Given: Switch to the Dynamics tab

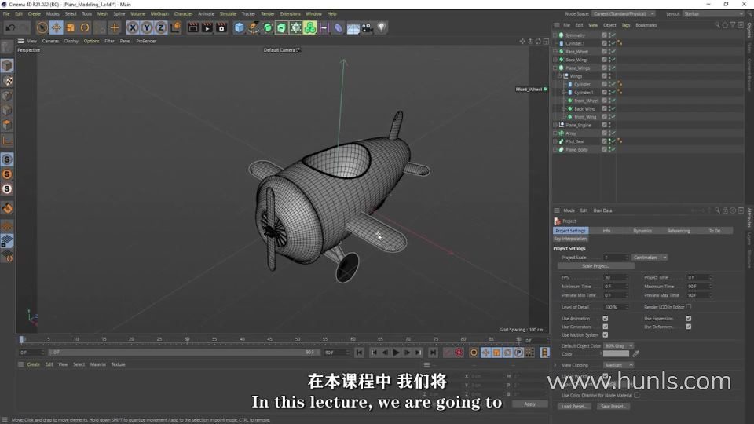Looking at the screenshot, I should [x=642, y=231].
